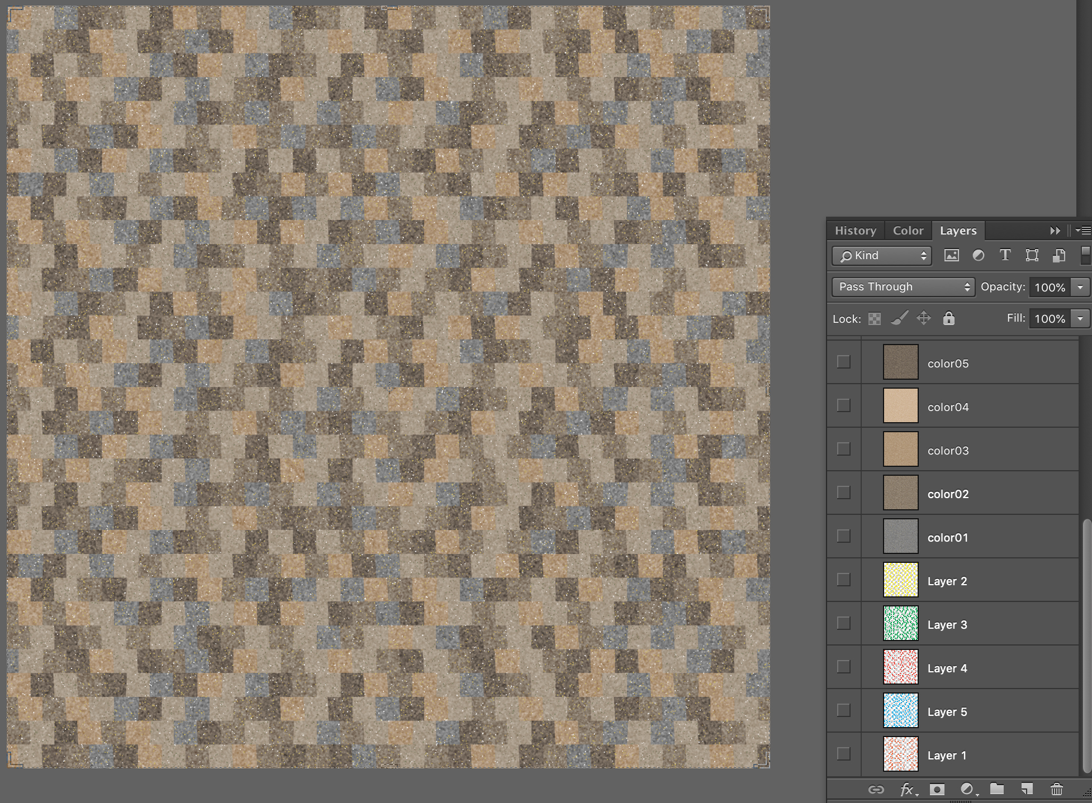Add a layer style with fx icon

(x=908, y=790)
